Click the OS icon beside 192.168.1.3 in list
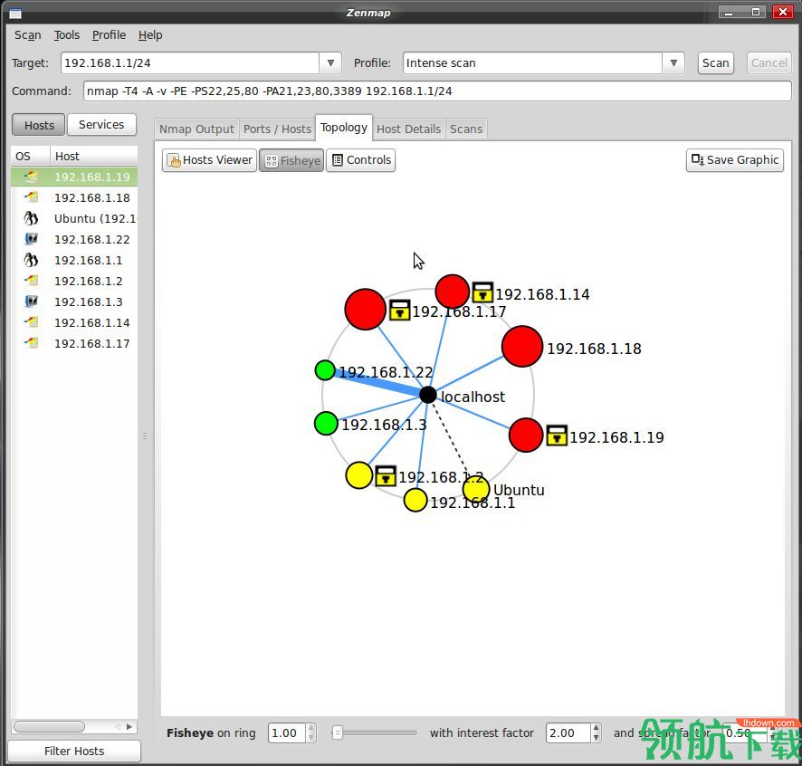This screenshot has height=766, width=802. 32,302
